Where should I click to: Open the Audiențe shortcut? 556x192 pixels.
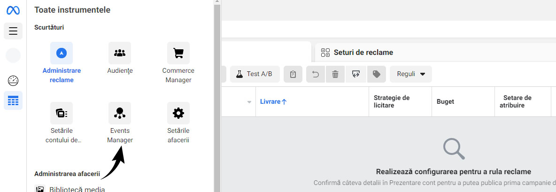click(x=120, y=58)
